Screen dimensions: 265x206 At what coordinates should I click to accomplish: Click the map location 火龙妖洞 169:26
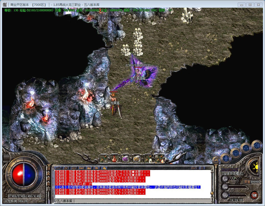click(16, 201)
